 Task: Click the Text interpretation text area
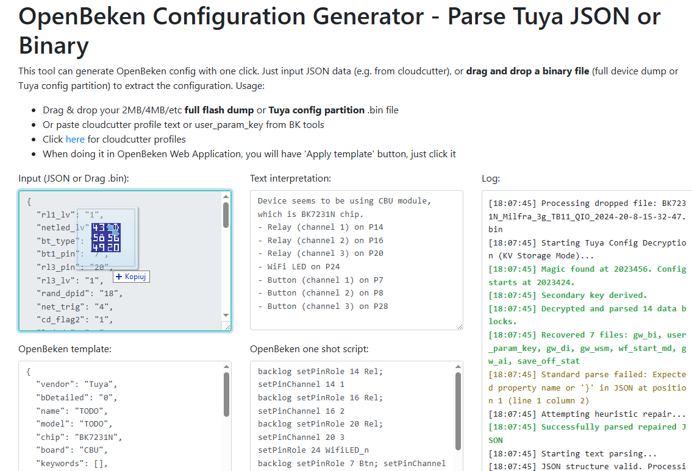click(x=356, y=260)
